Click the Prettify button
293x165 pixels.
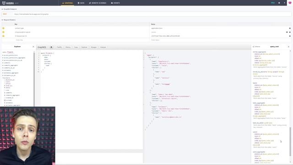59,47
